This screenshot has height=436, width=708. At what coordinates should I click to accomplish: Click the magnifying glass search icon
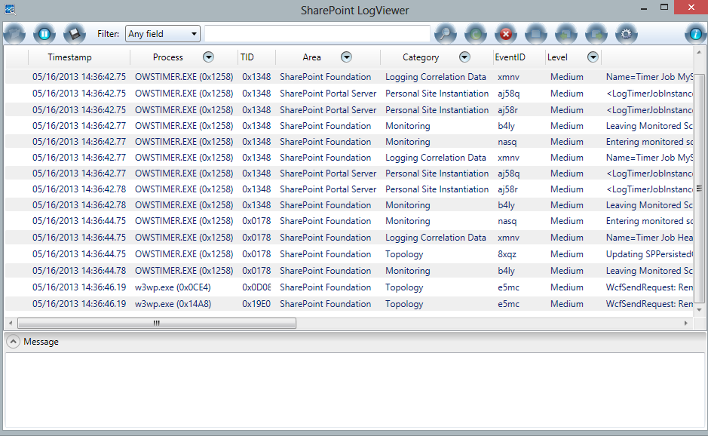pyautogui.click(x=446, y=34)
